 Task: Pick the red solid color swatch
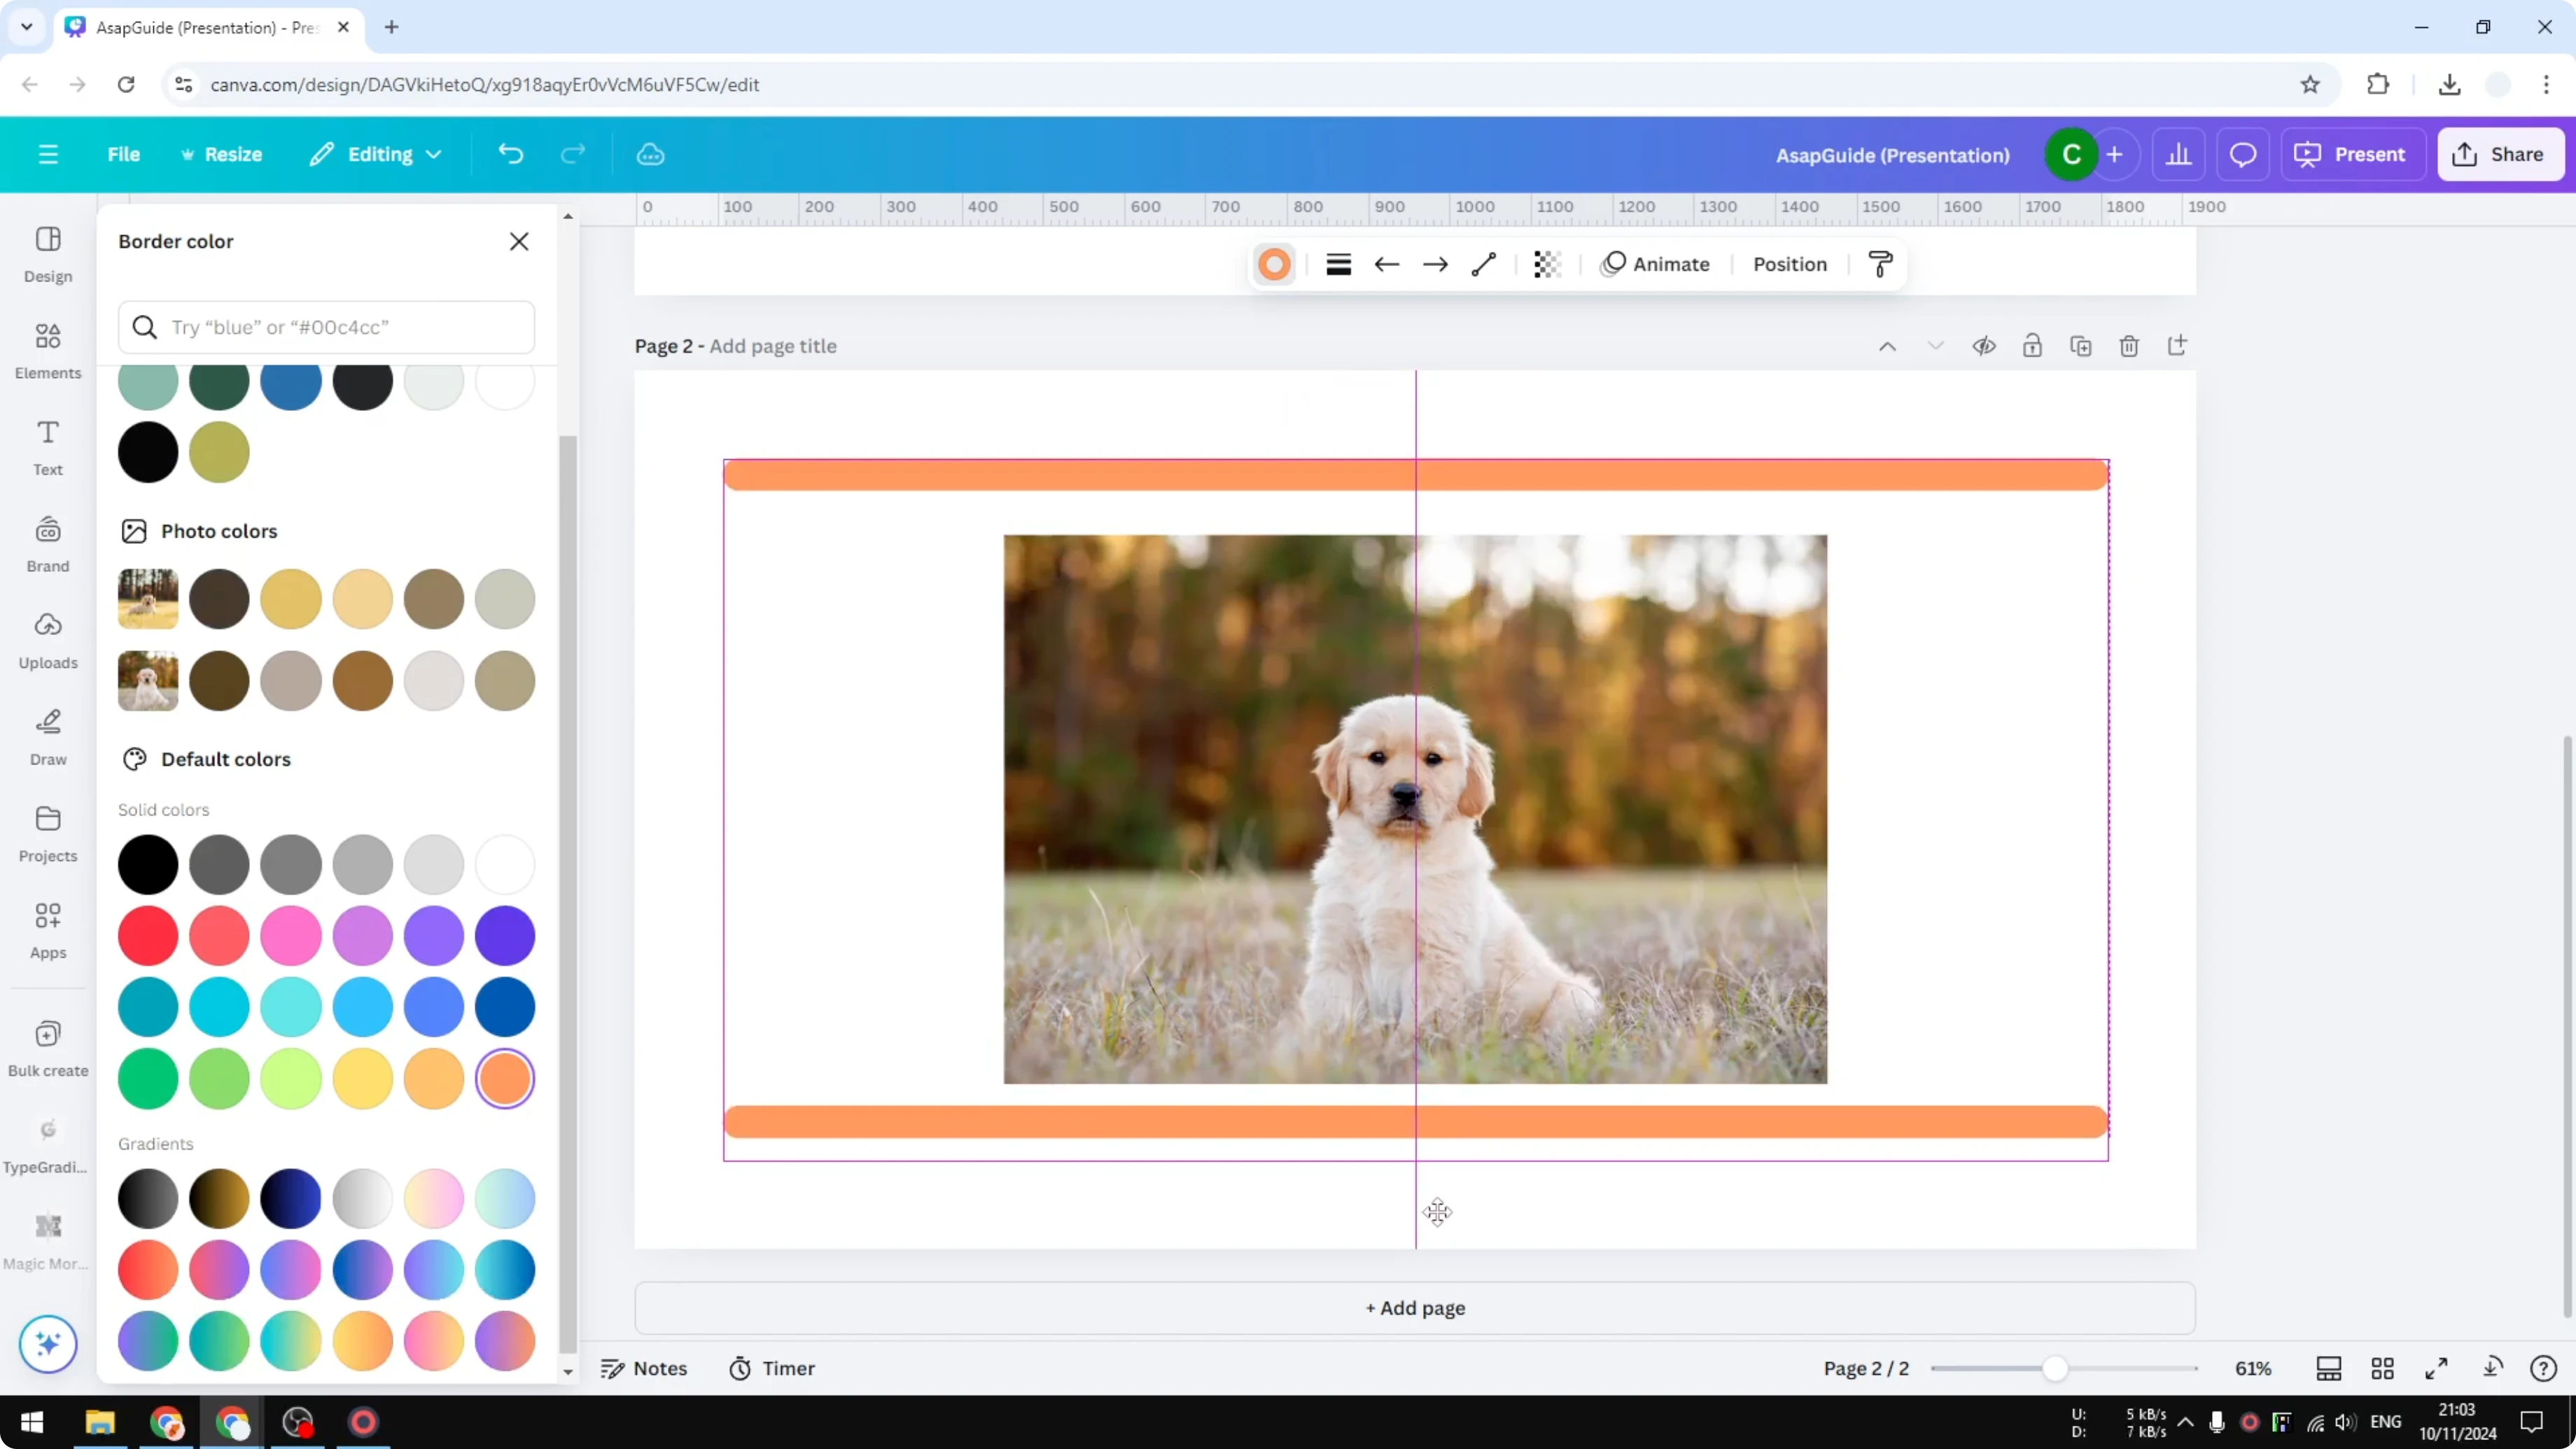[x=147, y=936]
